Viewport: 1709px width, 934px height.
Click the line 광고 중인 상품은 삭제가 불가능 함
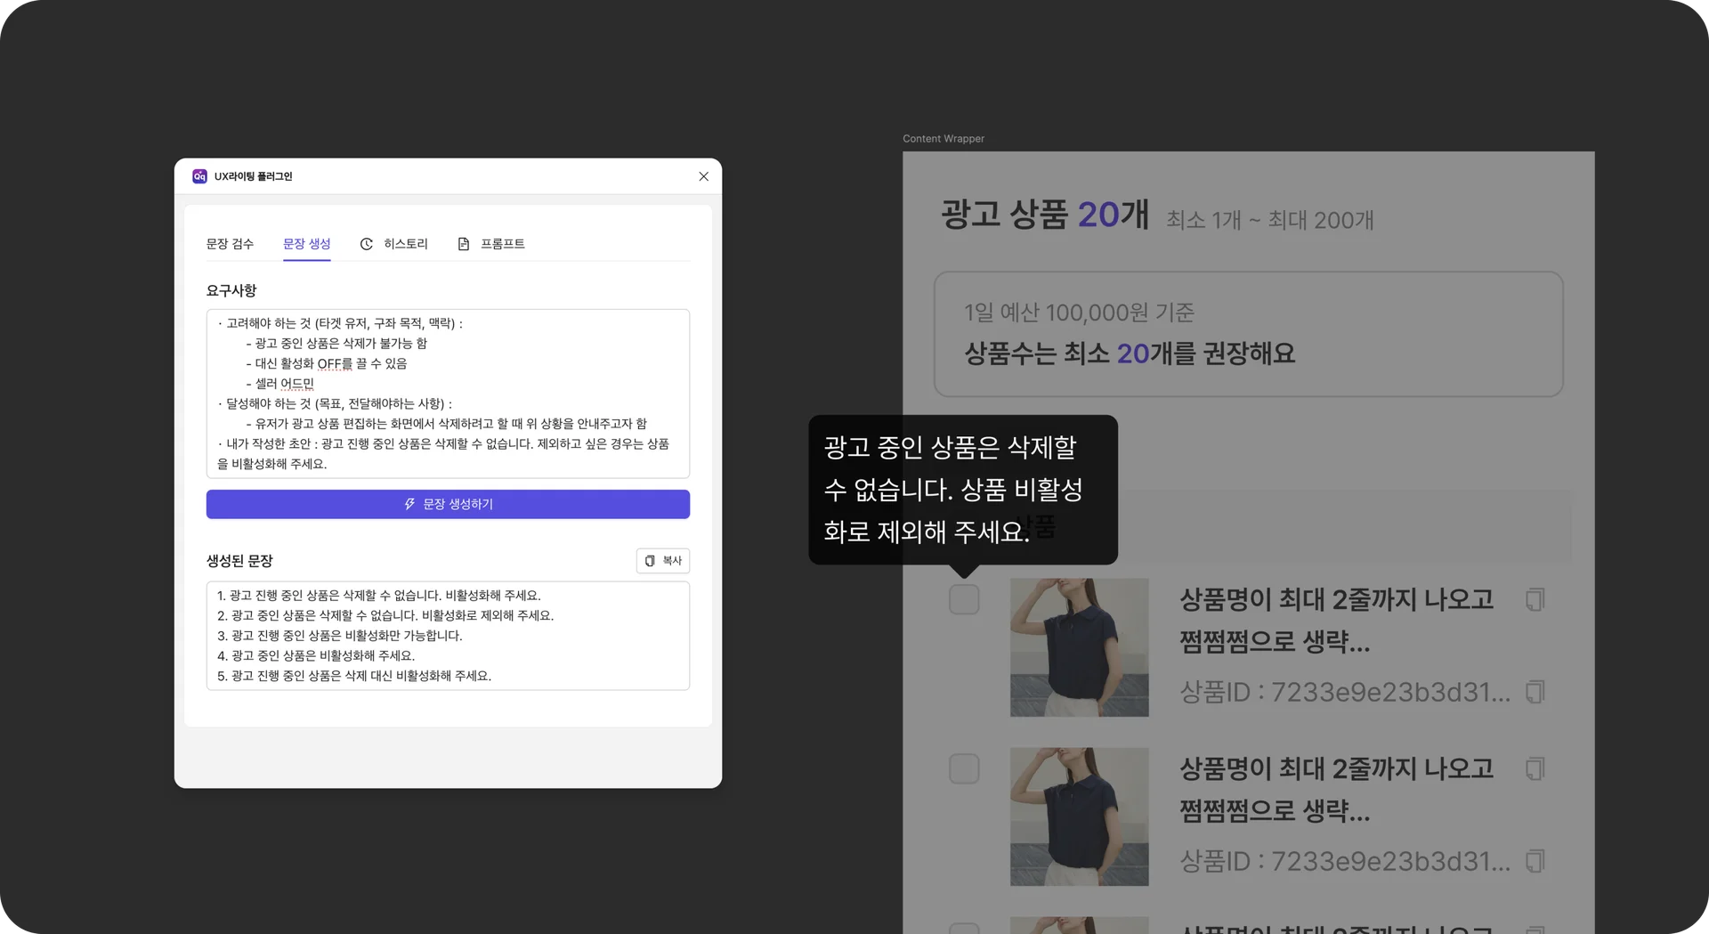336,344
